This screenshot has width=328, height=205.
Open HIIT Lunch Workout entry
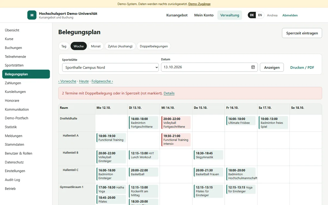(x=143, y=155)
